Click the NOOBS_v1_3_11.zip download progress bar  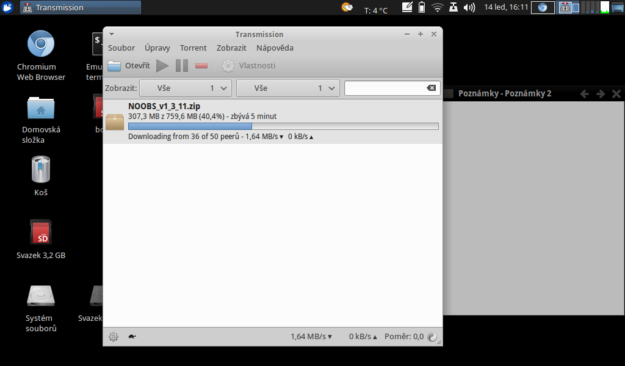(x=283, y=126)
